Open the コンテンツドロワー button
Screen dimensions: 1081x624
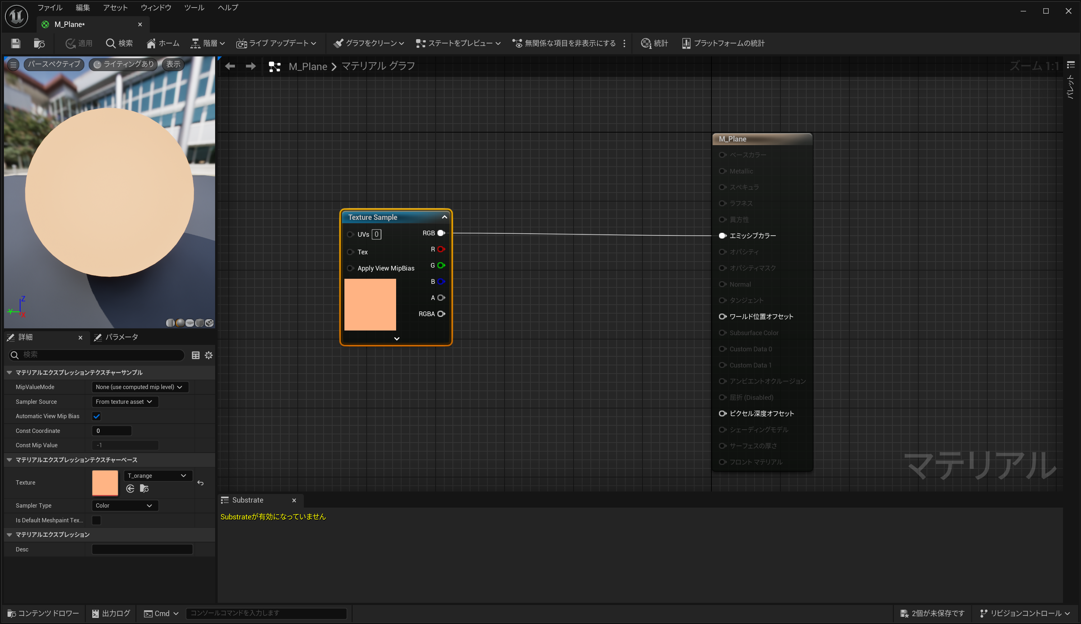[43, 613]
